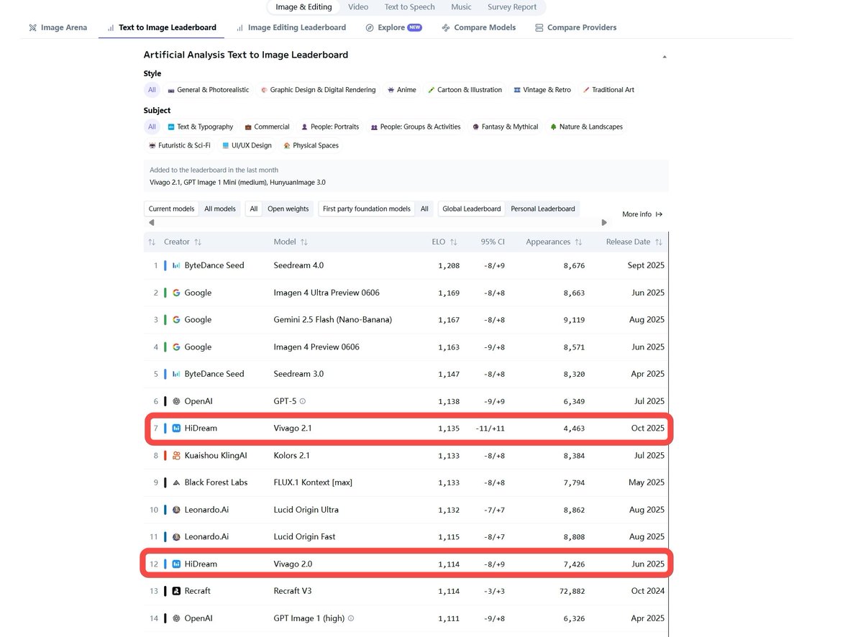Click the ByteDance Seed logo in Seedream 4.0 row

pyautogui.click(x=176, y=265)
